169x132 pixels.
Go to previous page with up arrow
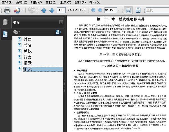click(x=44, y=10)
